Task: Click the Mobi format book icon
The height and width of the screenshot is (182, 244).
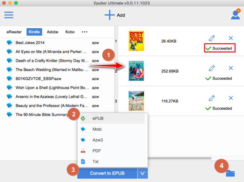Action: 83,129
